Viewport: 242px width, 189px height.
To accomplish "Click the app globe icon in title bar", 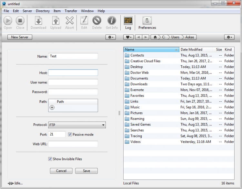I will (x=4, y=4).
